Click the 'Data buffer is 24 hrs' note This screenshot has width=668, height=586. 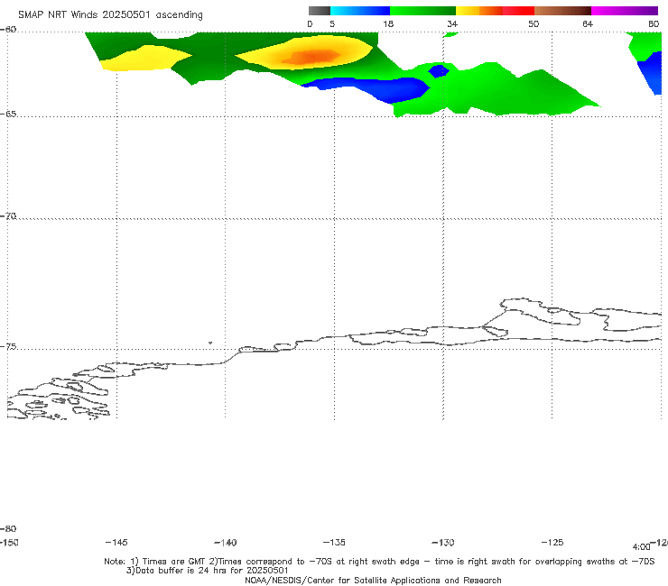pos(207,571)
